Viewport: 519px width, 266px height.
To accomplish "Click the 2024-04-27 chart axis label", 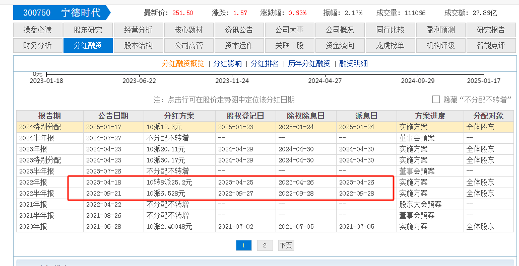I will click(325, 81).
